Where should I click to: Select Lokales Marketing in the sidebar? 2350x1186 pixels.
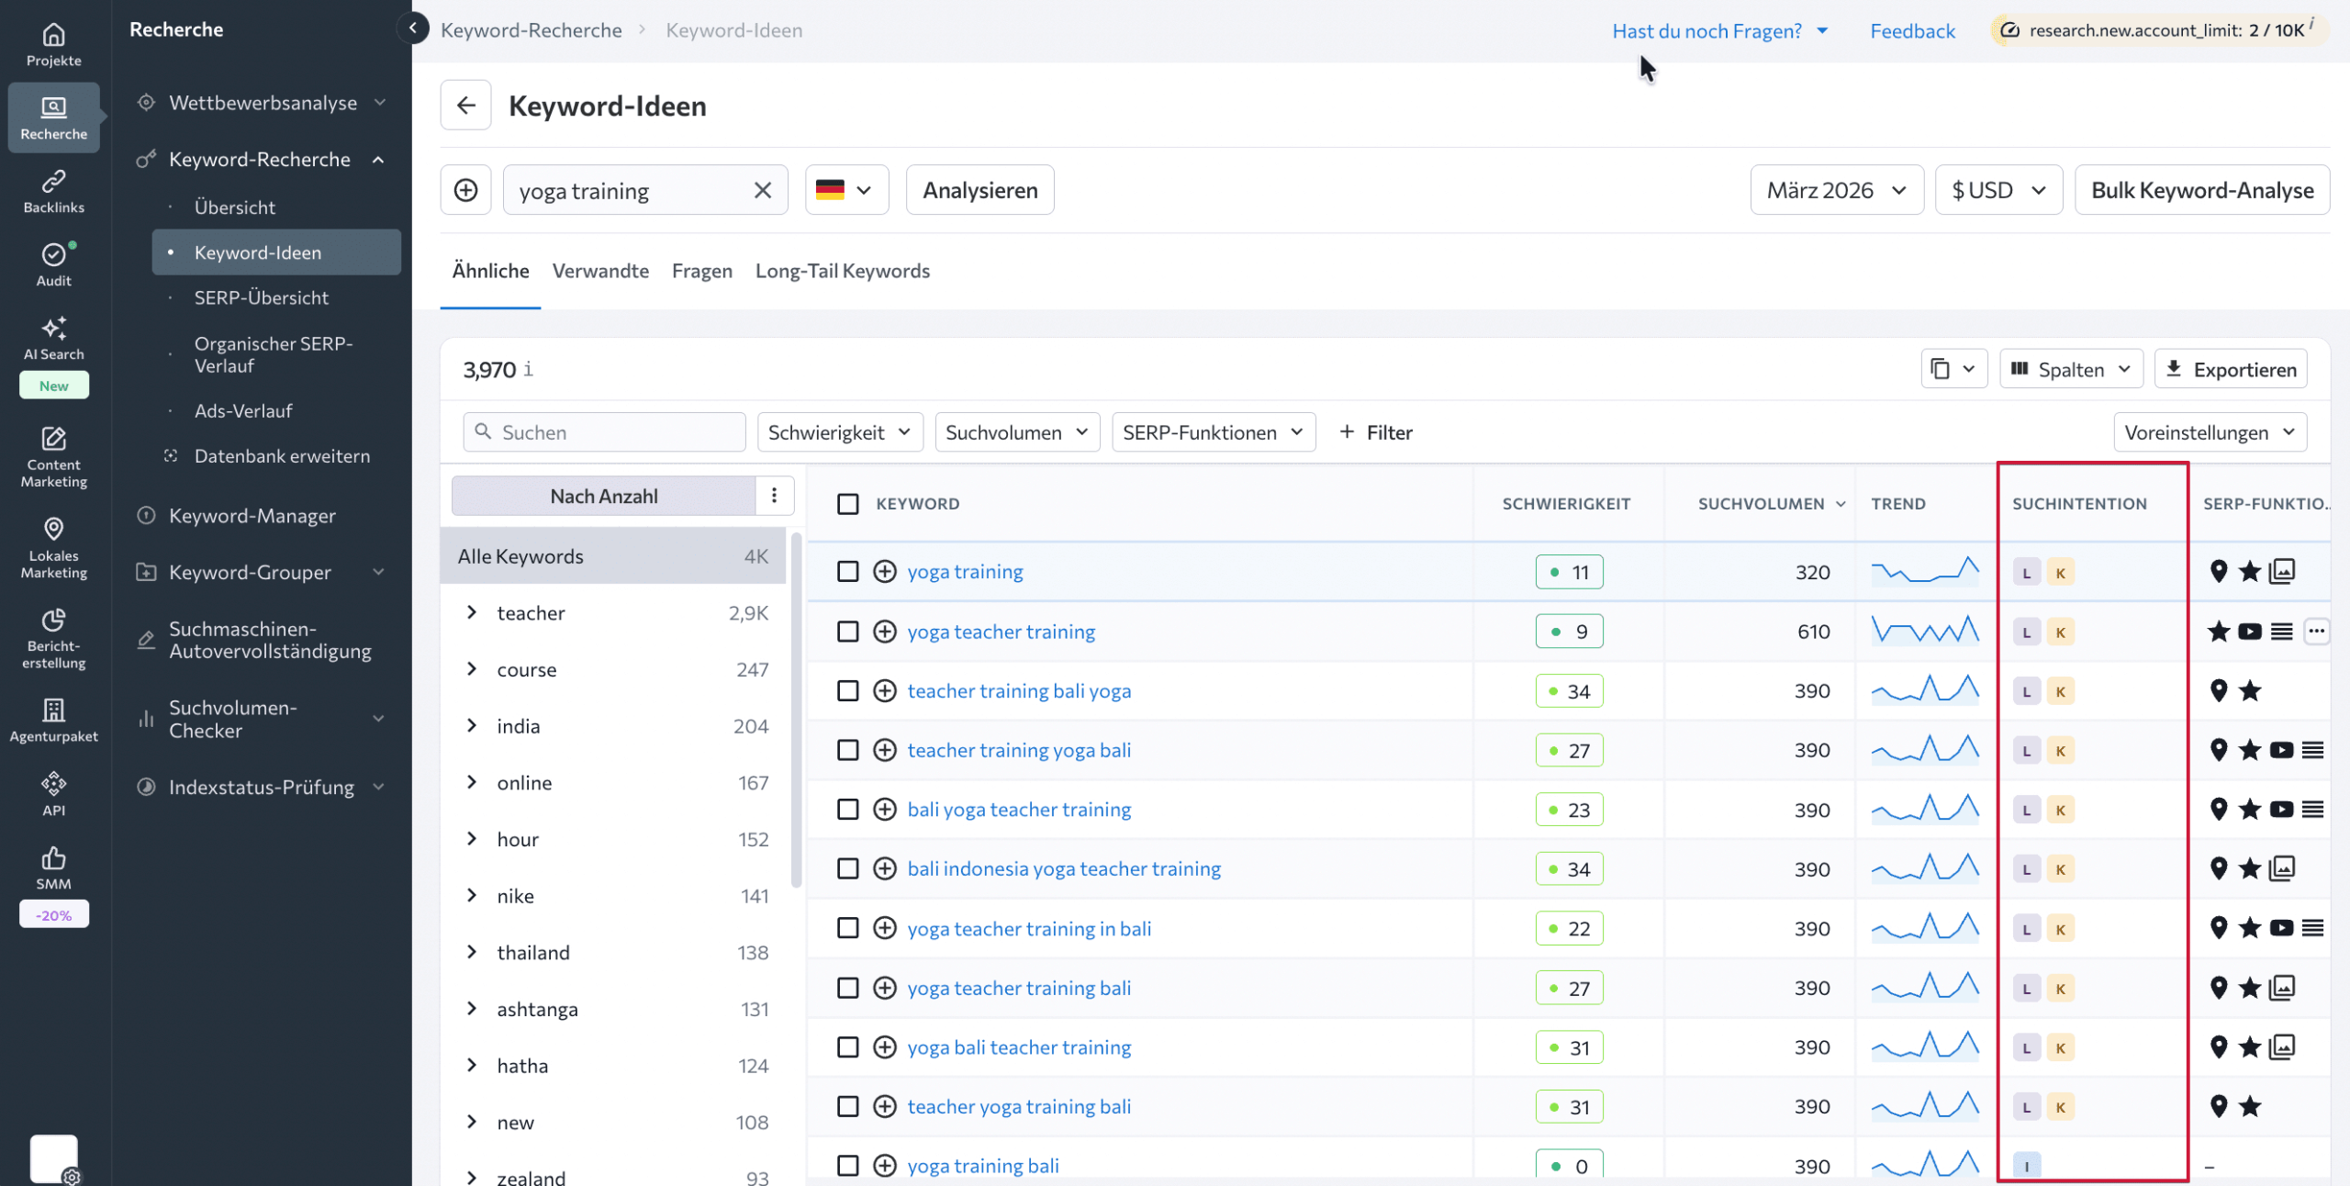coord(53,548)
